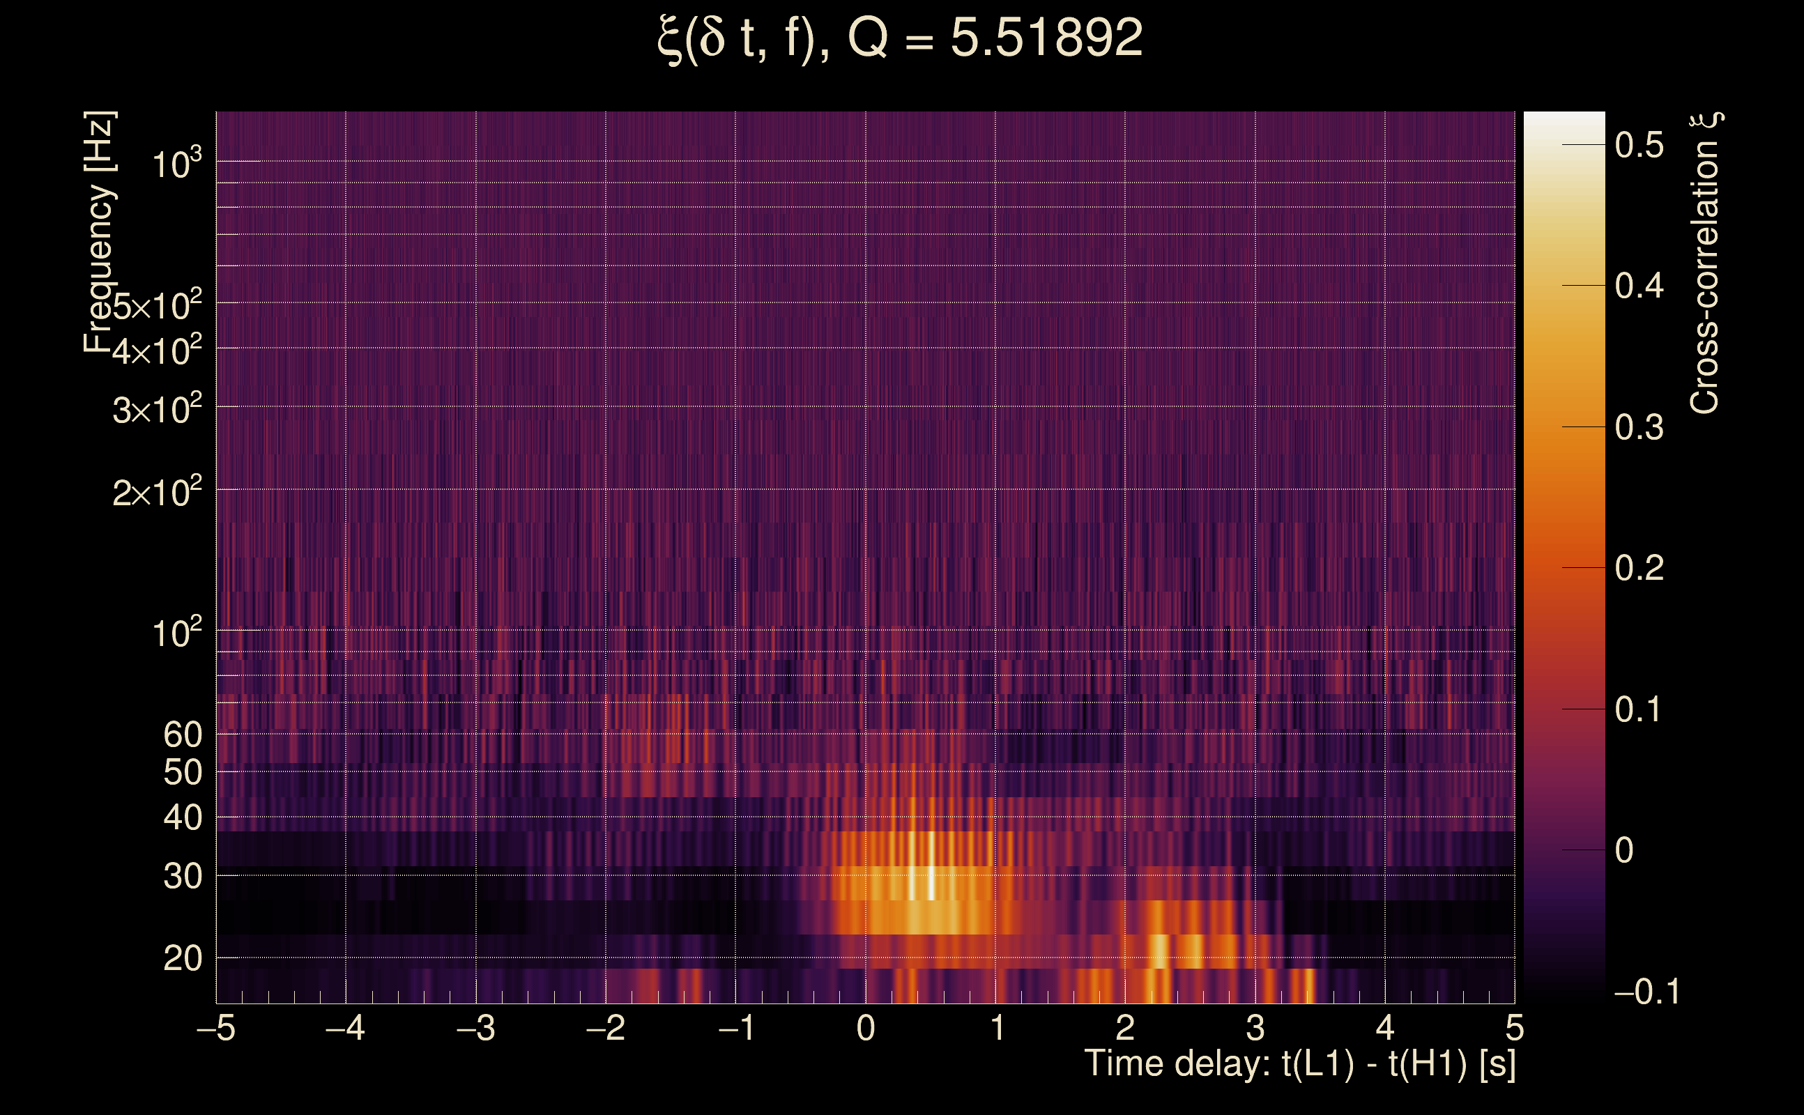Click the −5 tick label on the x-axis
The width and height of the screenshot is (1804, 1115).
pyautogui.click(x=216, y=1029)
